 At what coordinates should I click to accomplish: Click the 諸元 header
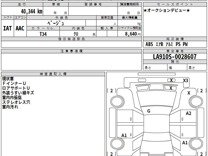175,62
